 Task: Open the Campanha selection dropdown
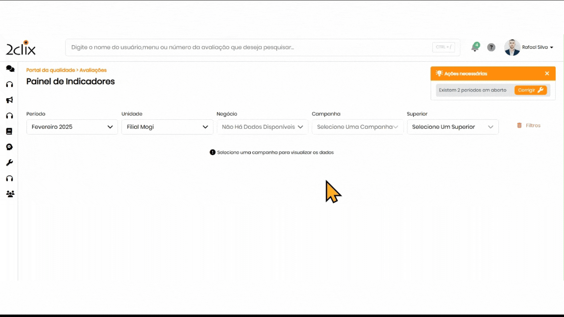click(x=357, y=127)
